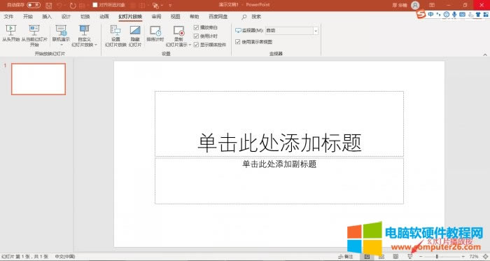The width and height of the screenshot is (490, 261).
Task: Switch to the Design (设计) tab
Action: pos(66,17)
